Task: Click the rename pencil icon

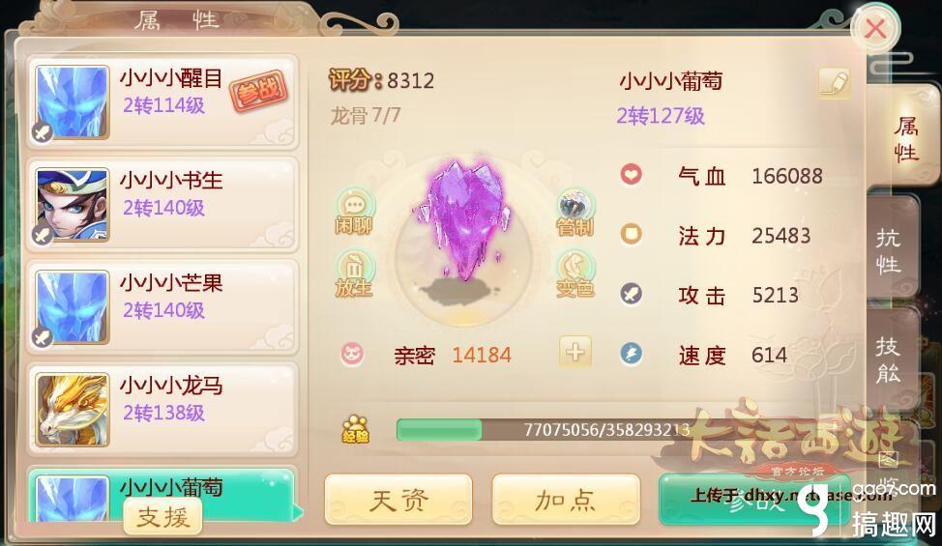Action: coord(835,83)
